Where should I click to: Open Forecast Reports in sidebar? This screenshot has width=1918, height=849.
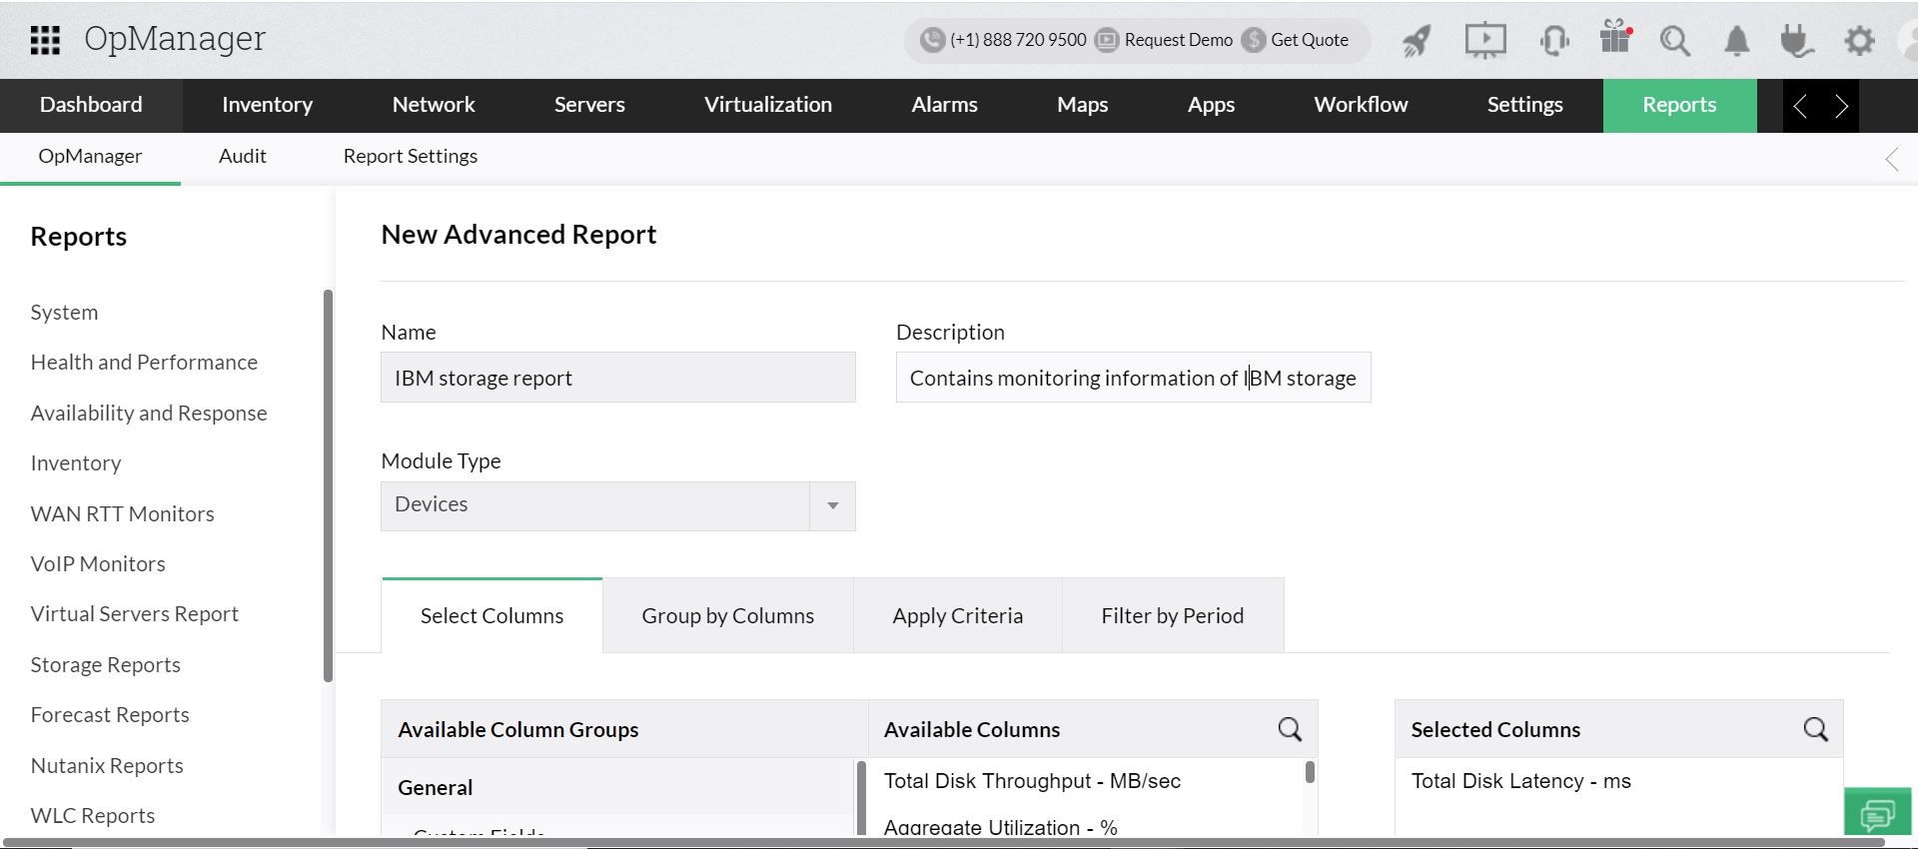(110, 715)
